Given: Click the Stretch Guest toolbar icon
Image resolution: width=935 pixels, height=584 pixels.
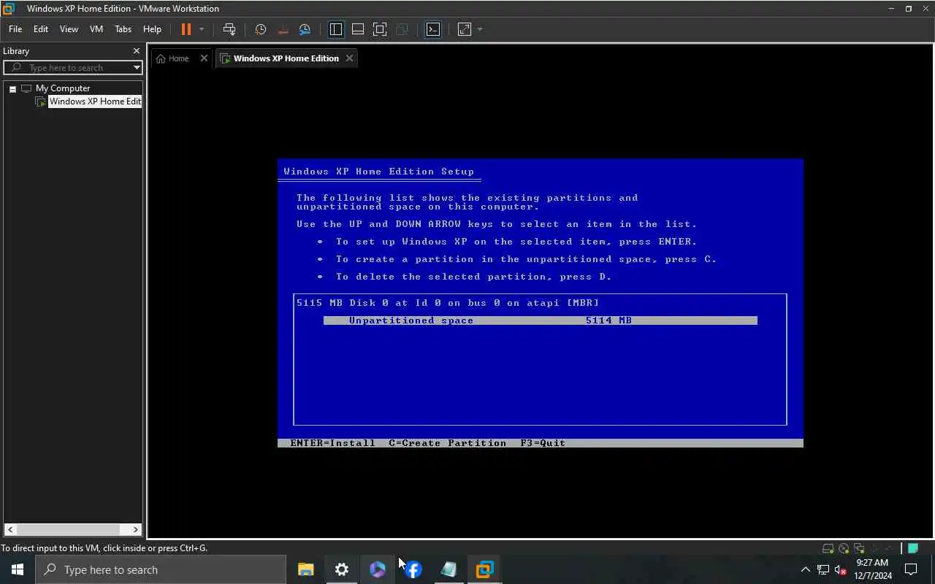Looking at the screenshot, I should (465, 29).
